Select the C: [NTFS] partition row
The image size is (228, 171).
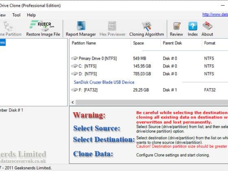pos(149,66)
